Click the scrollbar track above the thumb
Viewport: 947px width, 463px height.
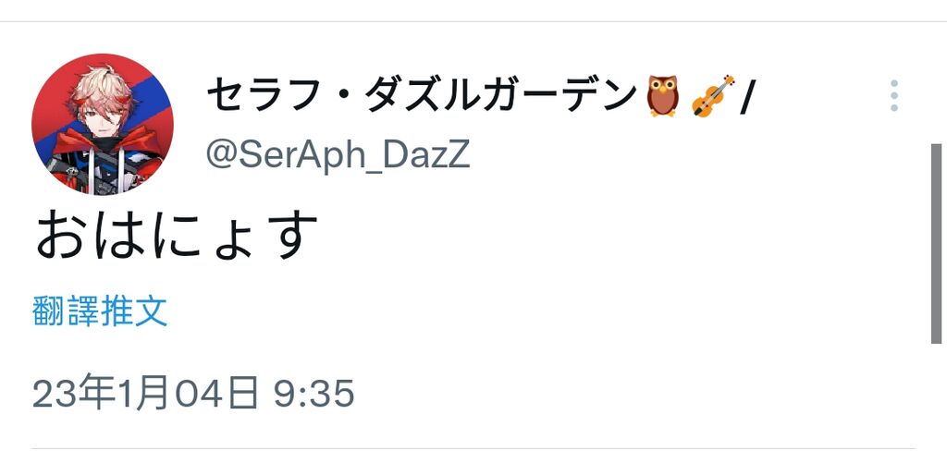(935, 83)
